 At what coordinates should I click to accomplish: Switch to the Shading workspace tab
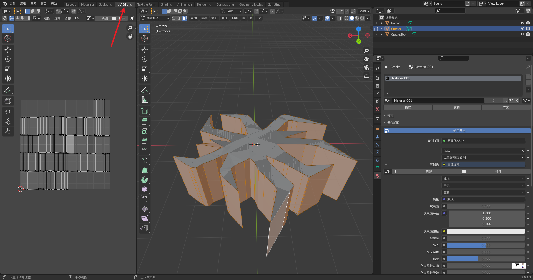166,4
